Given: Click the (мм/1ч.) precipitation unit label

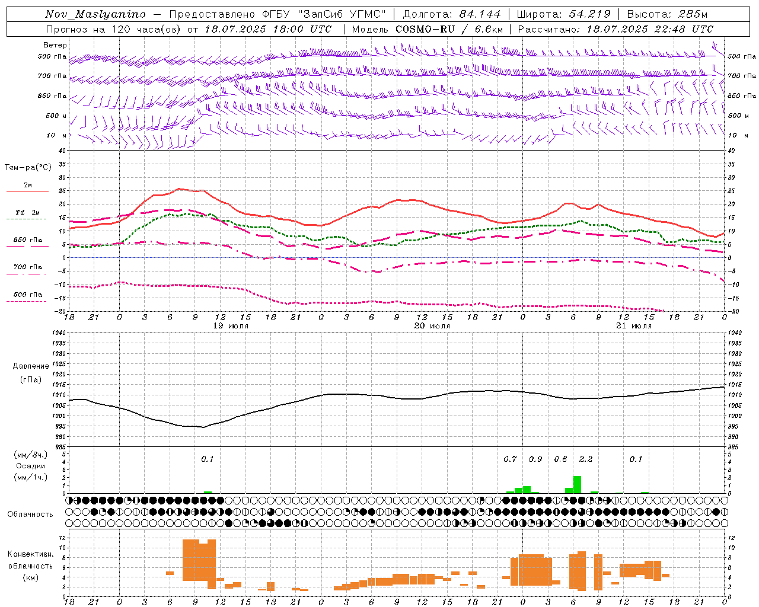Looking at the screenshot, I should [31, 477].
